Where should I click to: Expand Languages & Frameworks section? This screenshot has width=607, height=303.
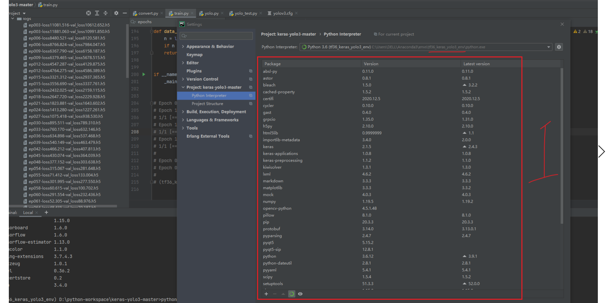[183, 120]
